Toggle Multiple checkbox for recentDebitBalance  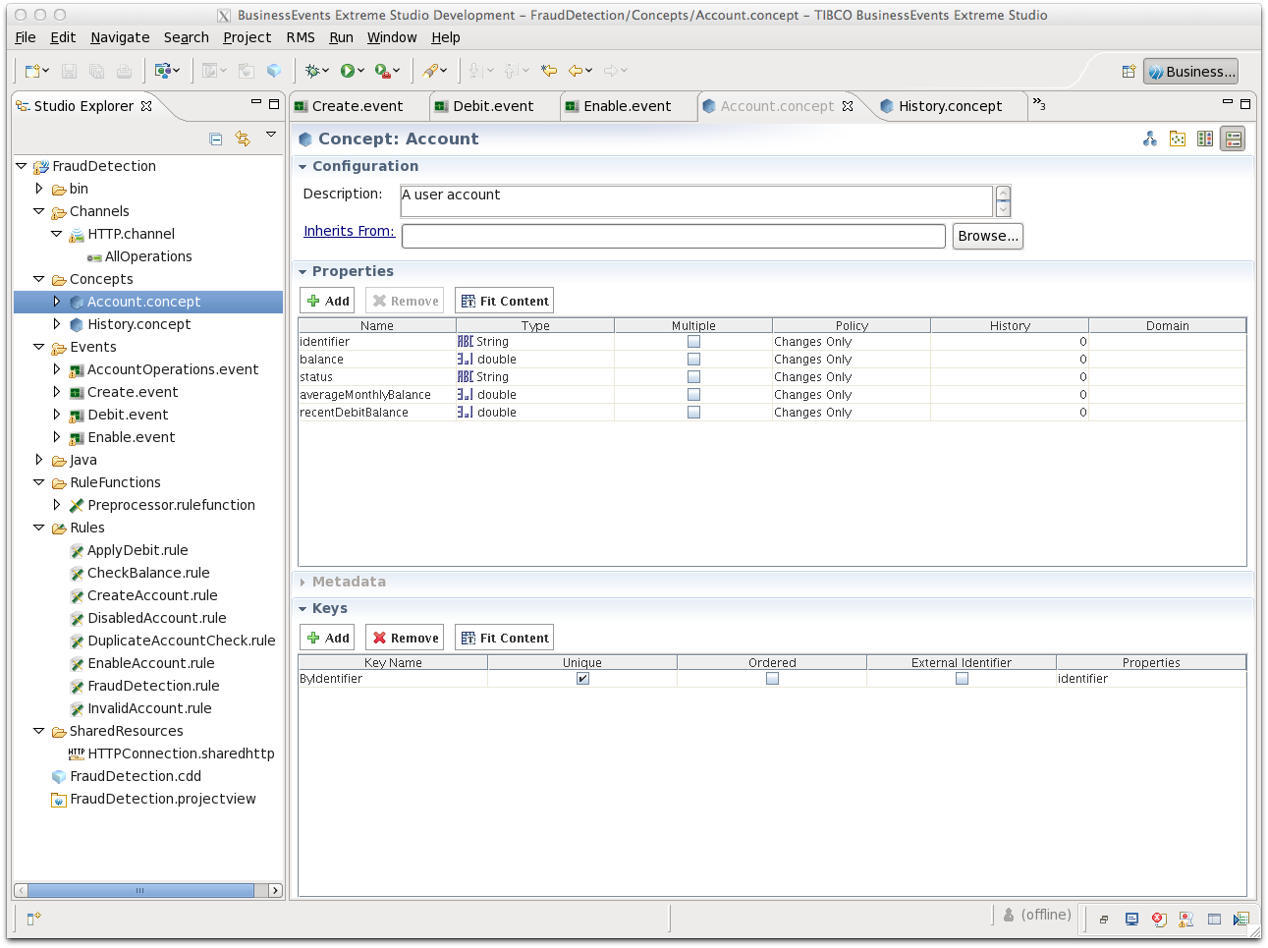(x=693, y=413)
